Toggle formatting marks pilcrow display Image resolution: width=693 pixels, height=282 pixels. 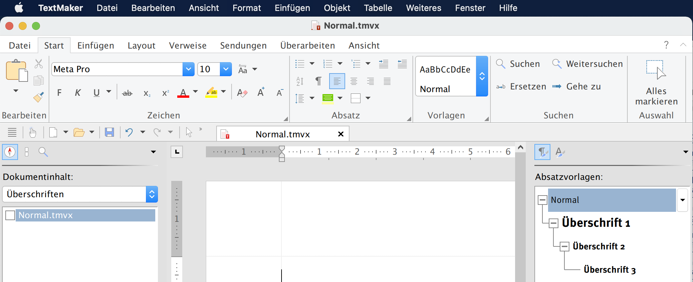pos(319,81)
